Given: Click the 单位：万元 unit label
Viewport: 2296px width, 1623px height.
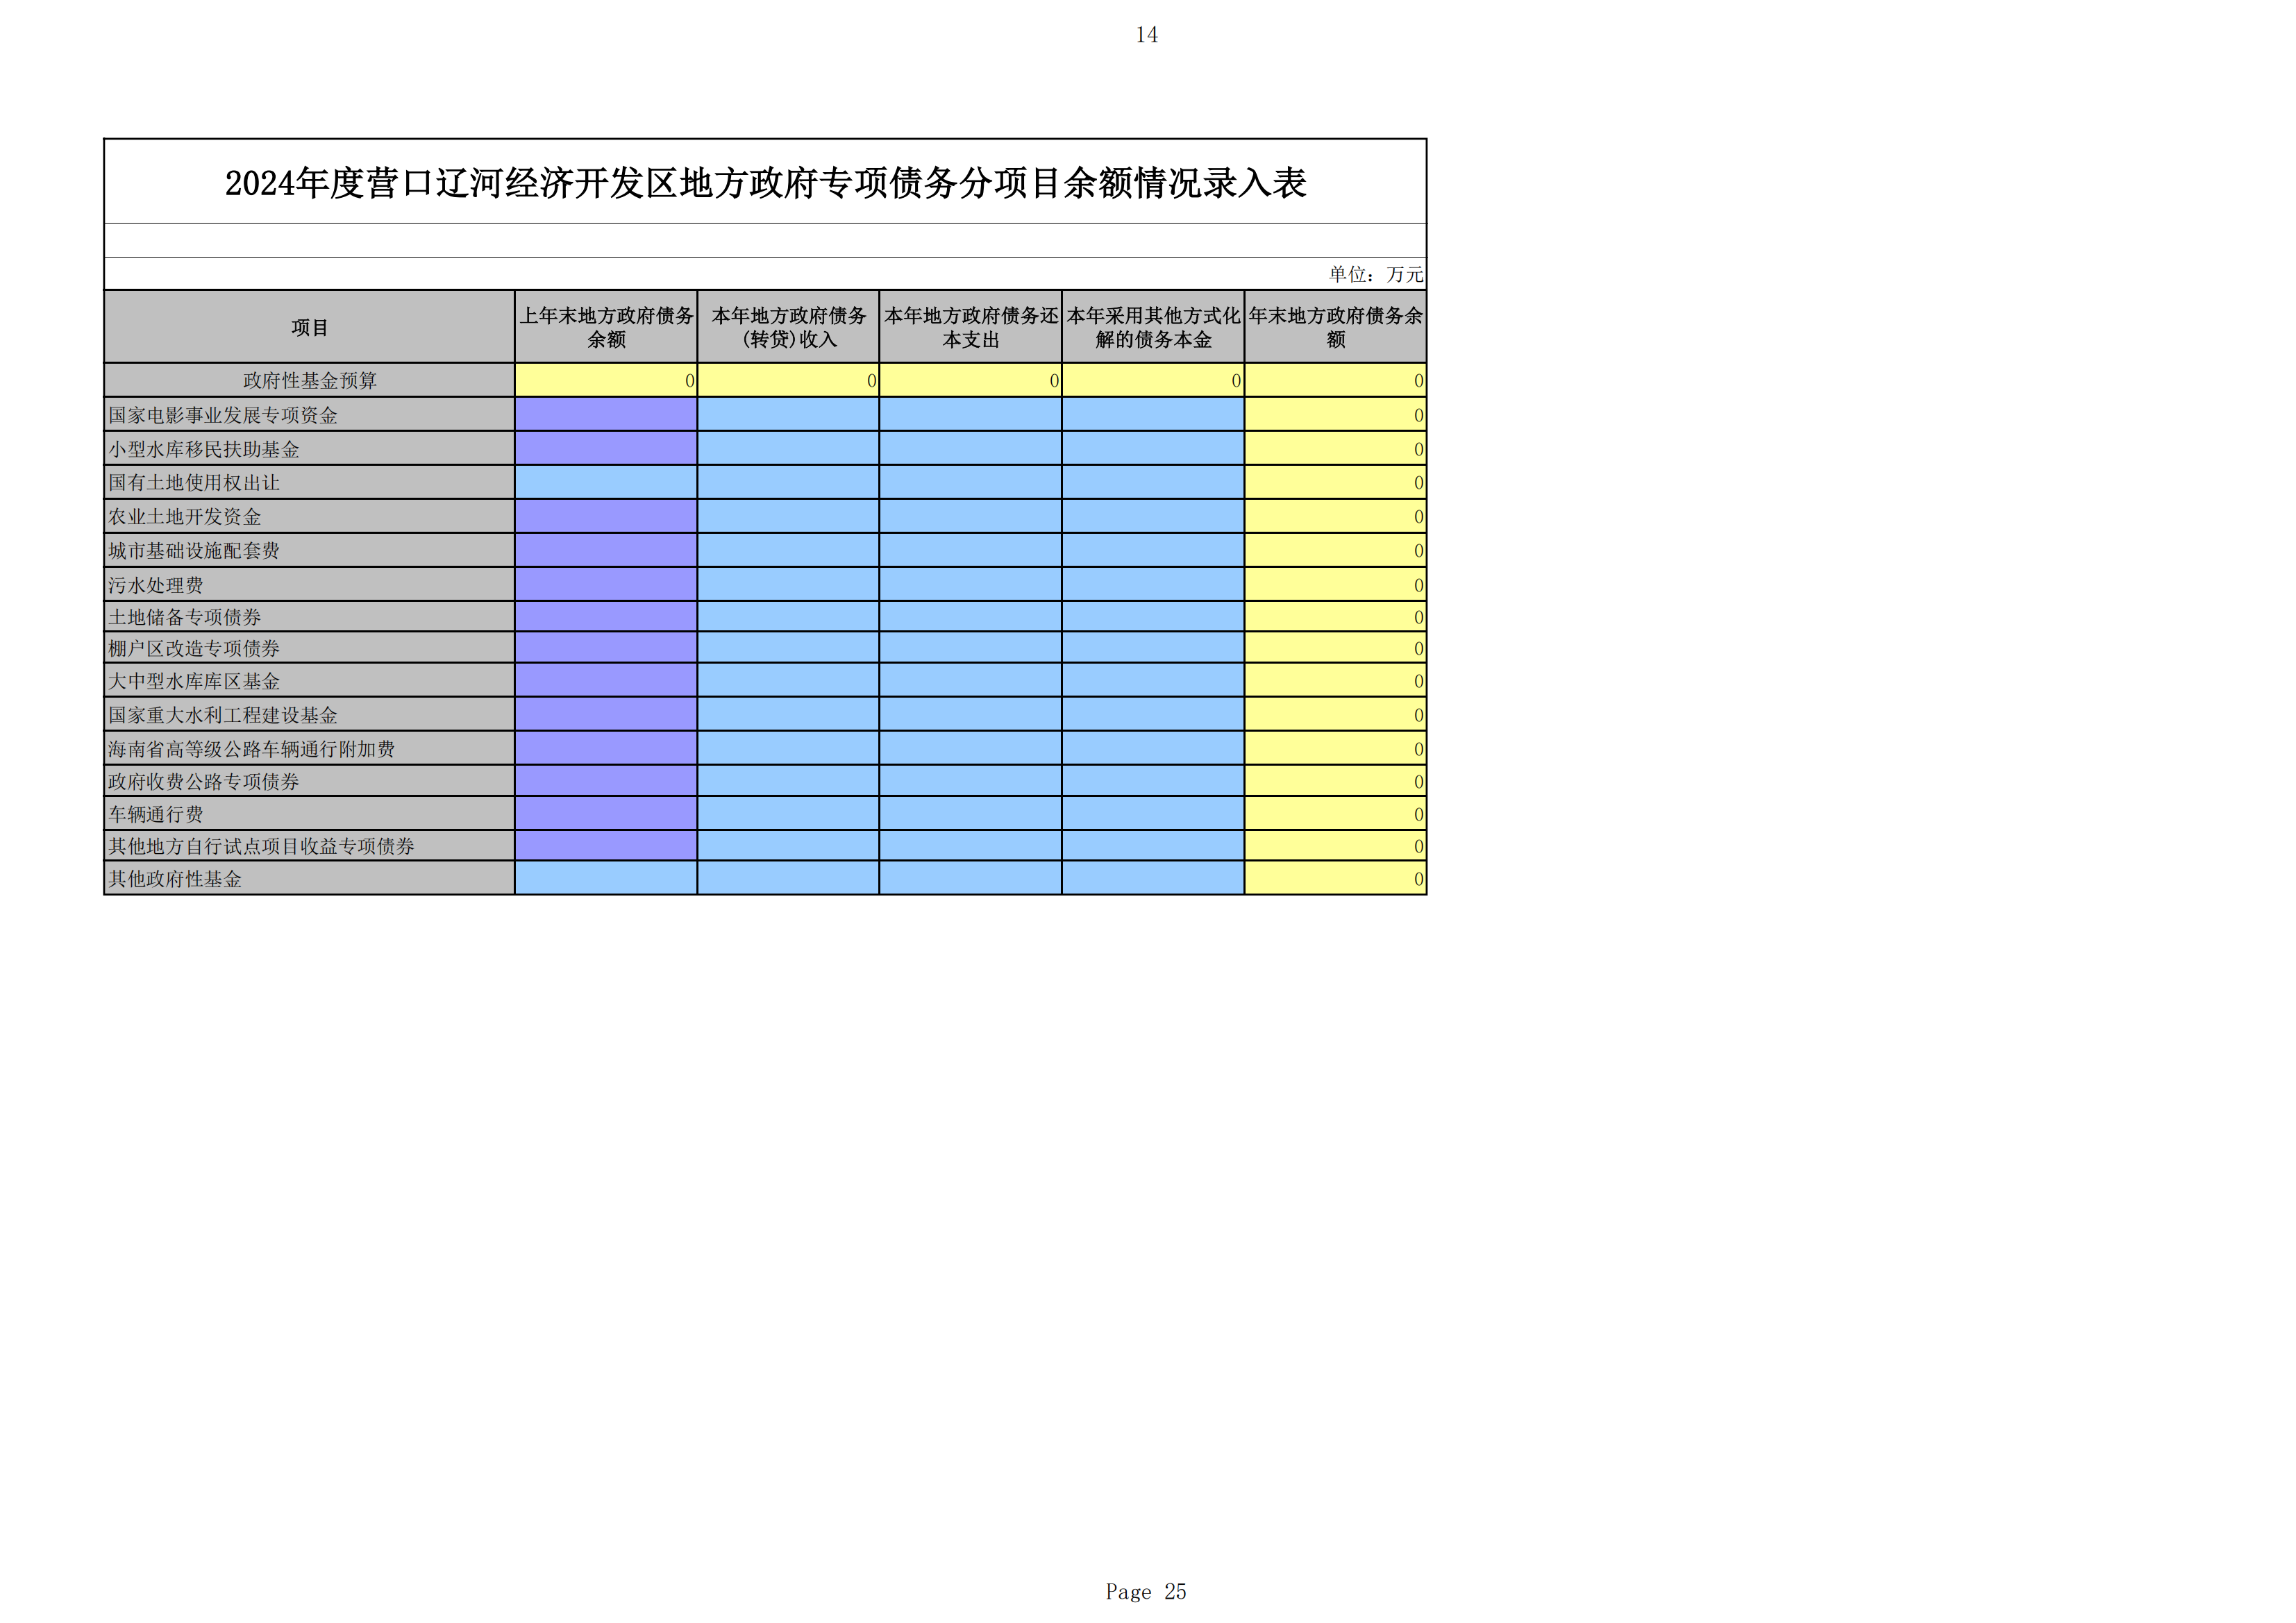Looking at the screenshot, I should point(1375,274).
